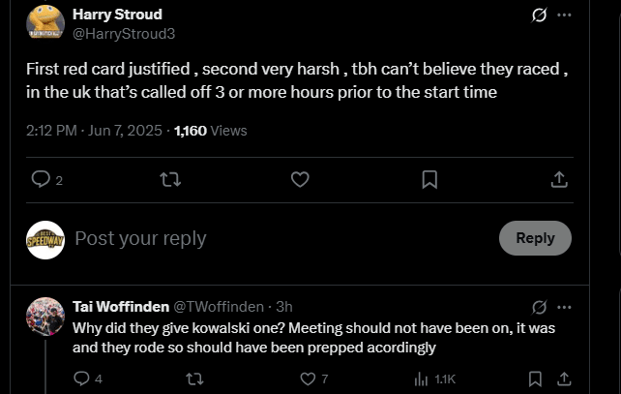Open the @HarryStroud3 handle link
Image resolution: width=621 pixels, height=394 pixels.
(124, 33)
